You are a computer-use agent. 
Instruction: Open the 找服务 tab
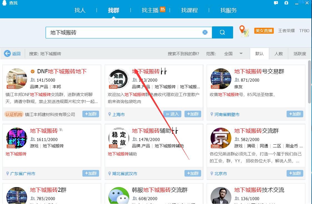229,10
